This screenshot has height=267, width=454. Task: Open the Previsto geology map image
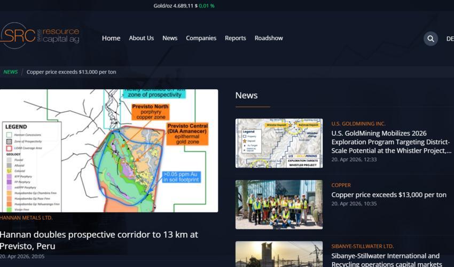click(x=109, y=151)
